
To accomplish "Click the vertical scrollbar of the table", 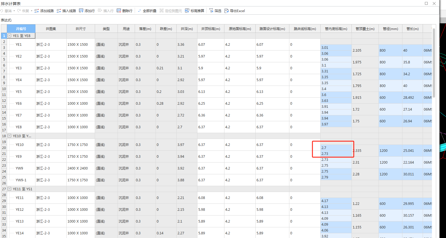I will 434,63.
